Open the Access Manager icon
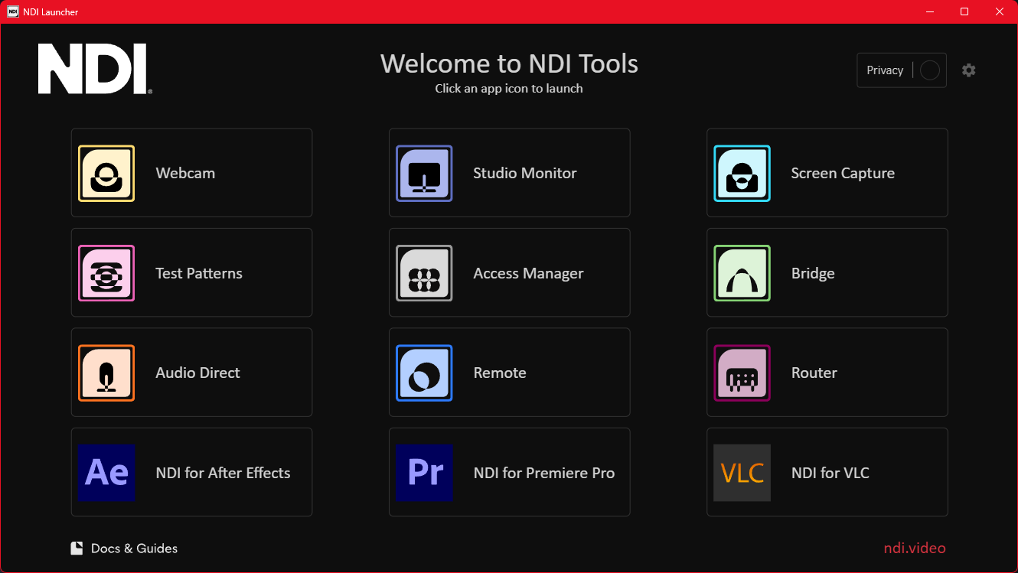Screen dimensions: 1018x573 coord(424,273)
